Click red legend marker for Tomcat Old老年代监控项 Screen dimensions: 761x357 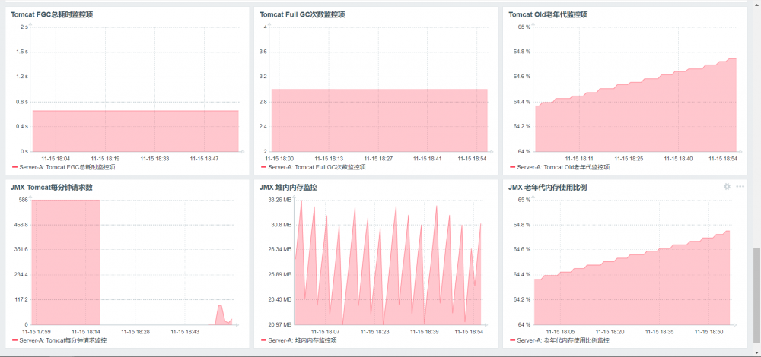tap(512, 167)
